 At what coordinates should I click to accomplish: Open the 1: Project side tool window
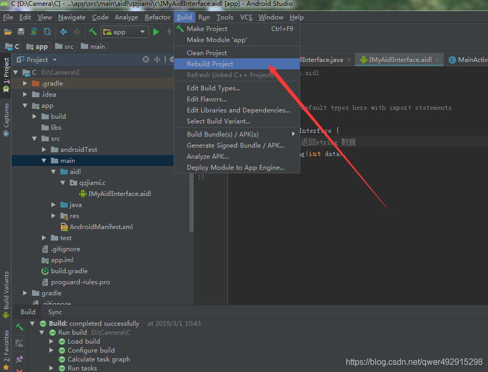coord(6,75)
